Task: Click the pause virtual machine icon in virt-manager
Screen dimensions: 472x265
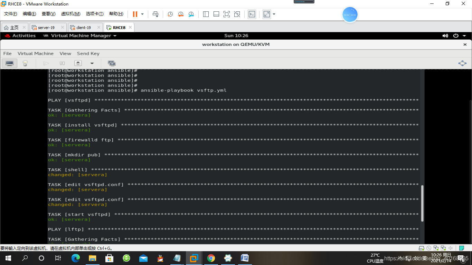Action: pyautogui.click(x=62, y=63)
